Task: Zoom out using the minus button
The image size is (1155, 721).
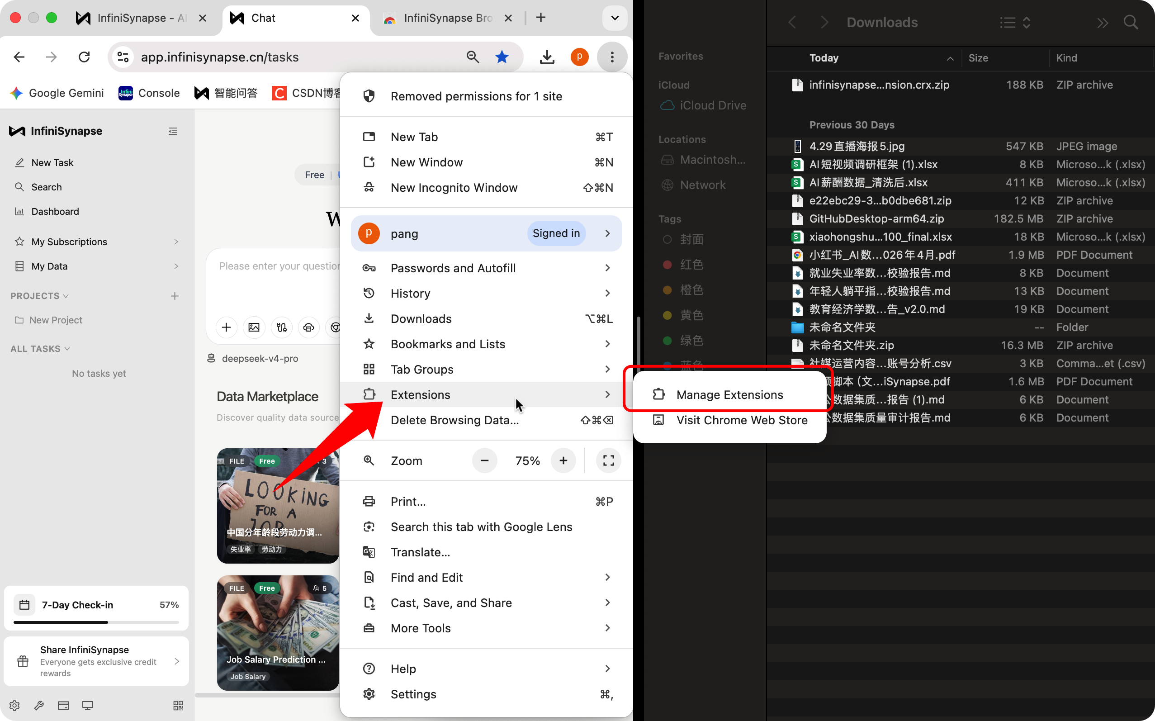Action: coord(485,460)
